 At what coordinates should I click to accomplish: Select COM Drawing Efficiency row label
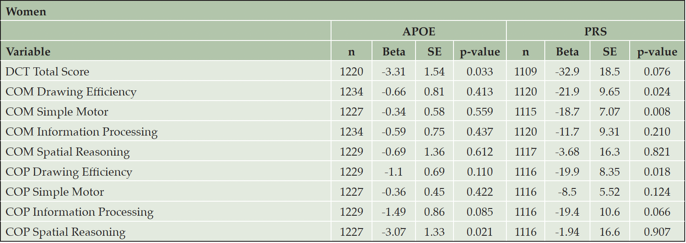click(x=71, y=92)
